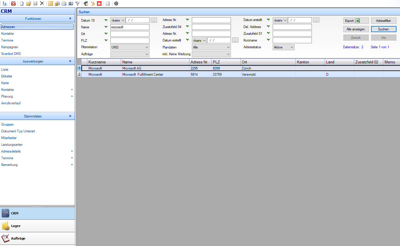Click the Suchen button
400x246 pixels.
(384, 29)
